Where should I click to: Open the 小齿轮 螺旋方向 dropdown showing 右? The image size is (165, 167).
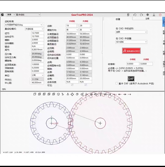[x=72, y=30]
